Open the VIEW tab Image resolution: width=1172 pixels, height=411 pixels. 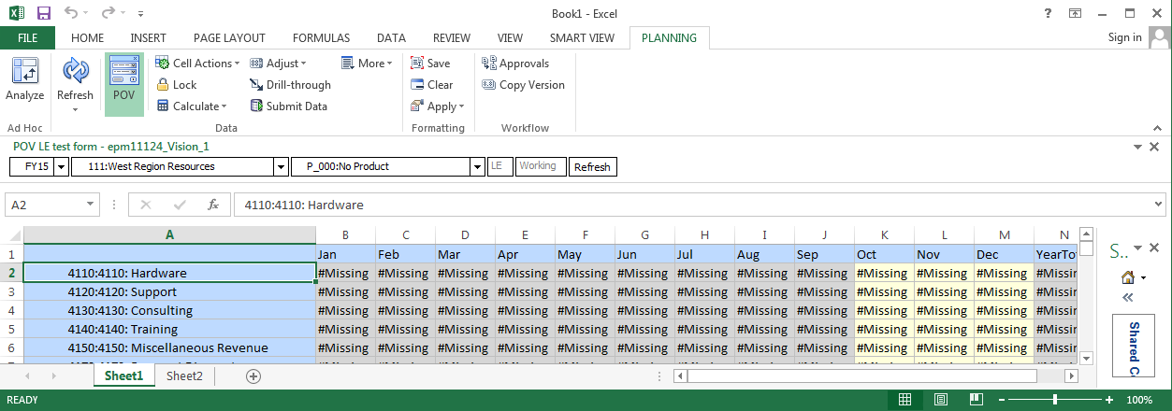tap(510, 38)
